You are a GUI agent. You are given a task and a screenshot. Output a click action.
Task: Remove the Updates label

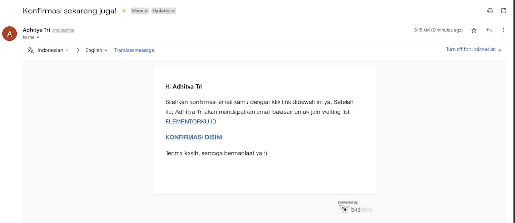[173, 11]
